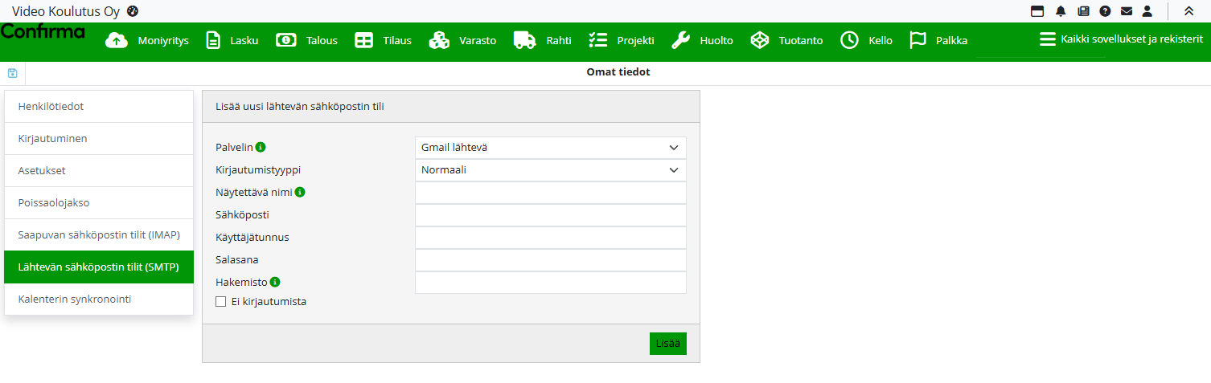Click the envelope mail icon in top bar

1127,11
